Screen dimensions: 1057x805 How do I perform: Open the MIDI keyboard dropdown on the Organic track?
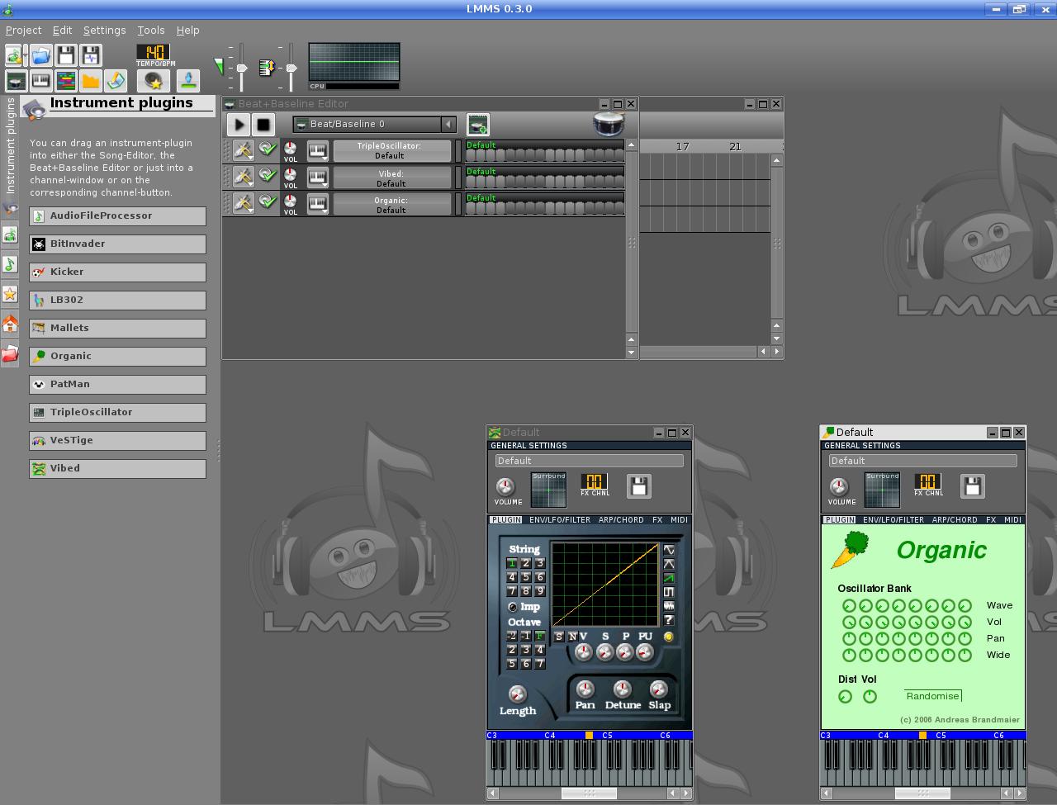(x=318, y=203)
